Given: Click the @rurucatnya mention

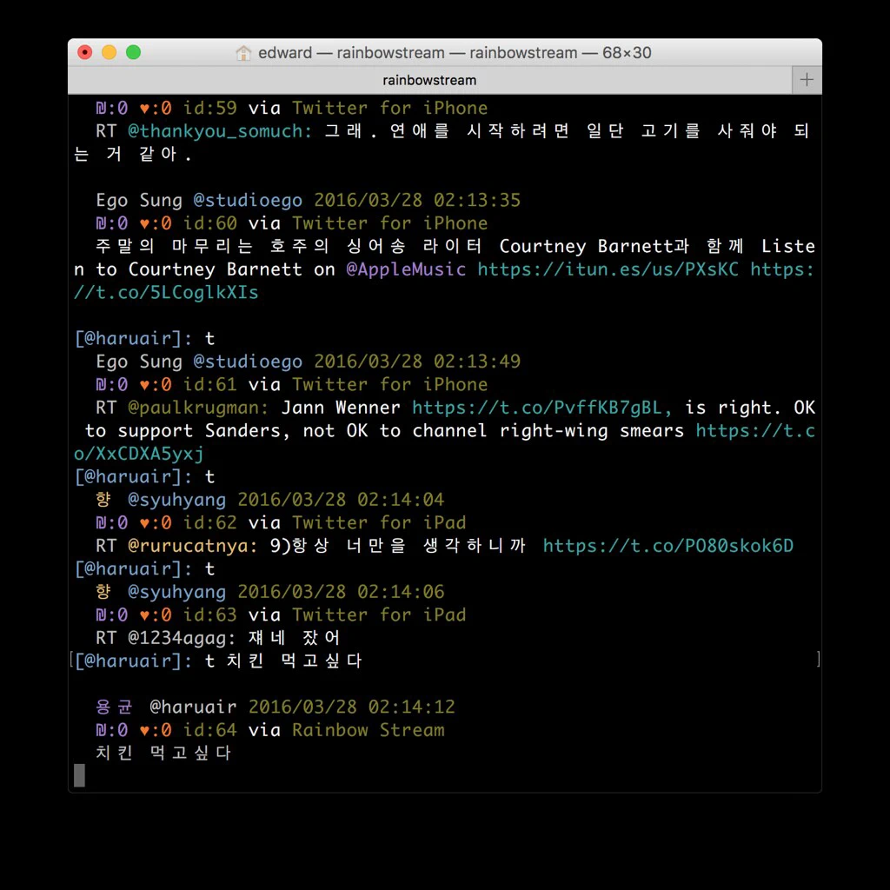Looking at the screenshot, I should coord(192,546).
